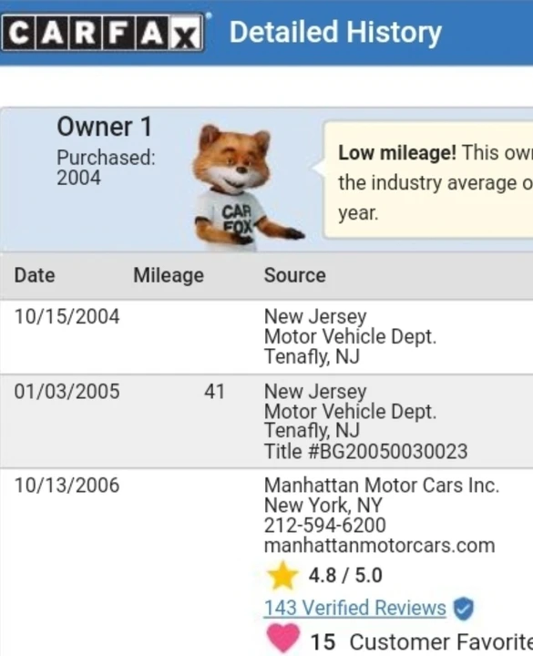Click the Detailed History heading
Image resolution: width=533 pixels, height=656 pixels.
coord(335,33)
